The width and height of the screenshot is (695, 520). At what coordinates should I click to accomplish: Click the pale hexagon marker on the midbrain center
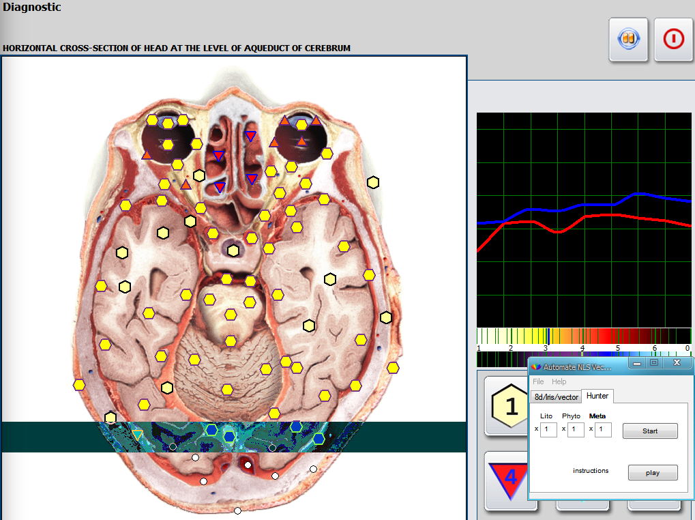coord(233,250)
